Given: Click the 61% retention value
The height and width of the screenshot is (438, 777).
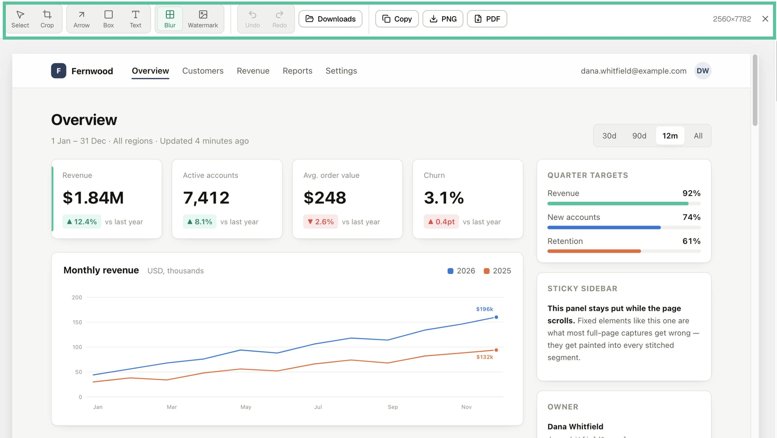Looking at the screenshot, I should [x=691, y=241].
